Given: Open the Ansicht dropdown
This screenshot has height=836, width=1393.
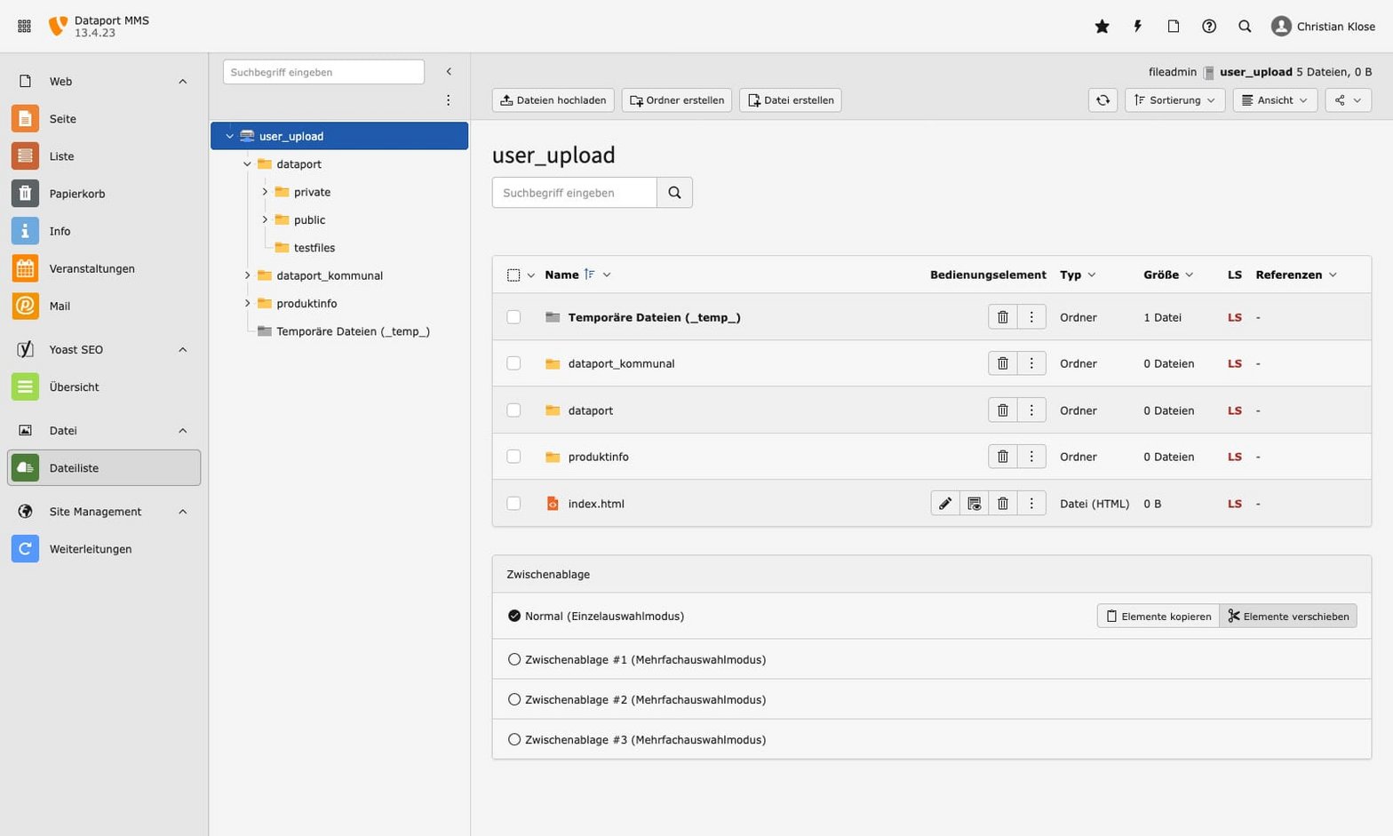Looking at the screenshot, I should tap(1274, 100).
